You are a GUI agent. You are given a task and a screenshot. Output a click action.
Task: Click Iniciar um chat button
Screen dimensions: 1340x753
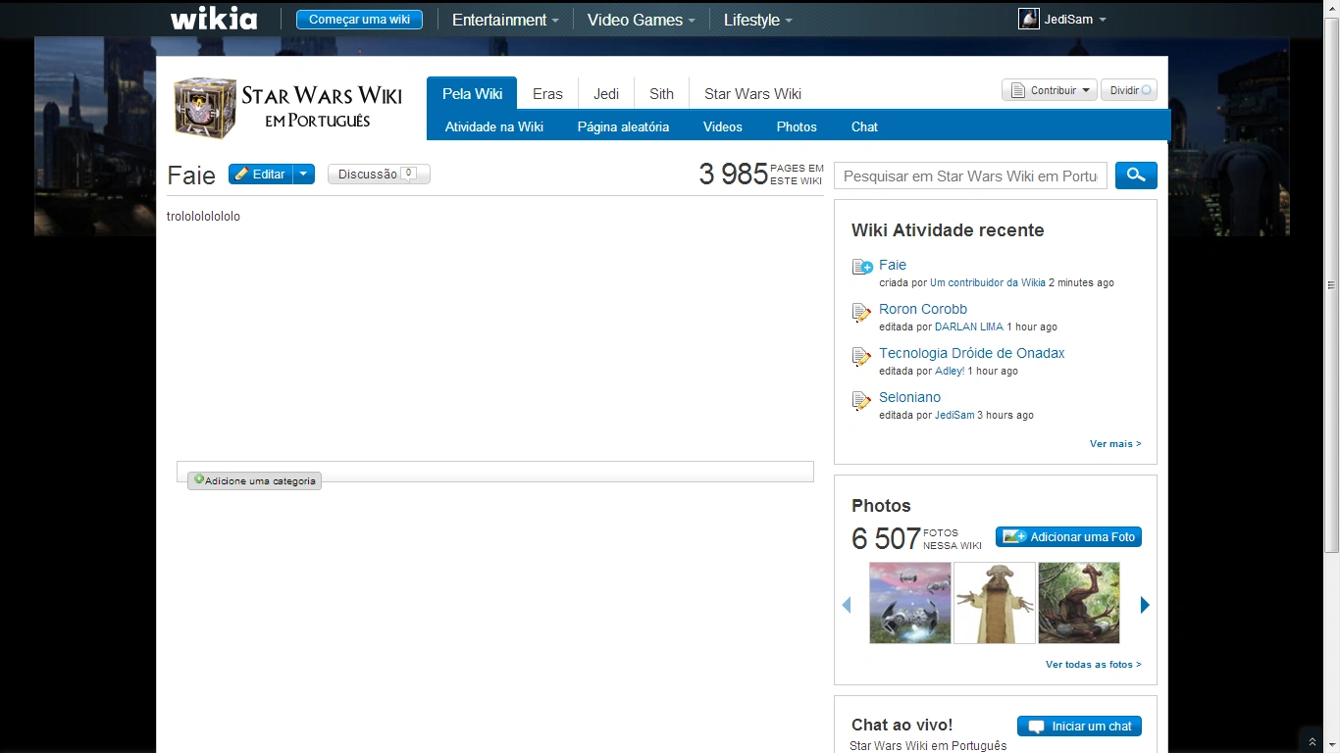1079,727
